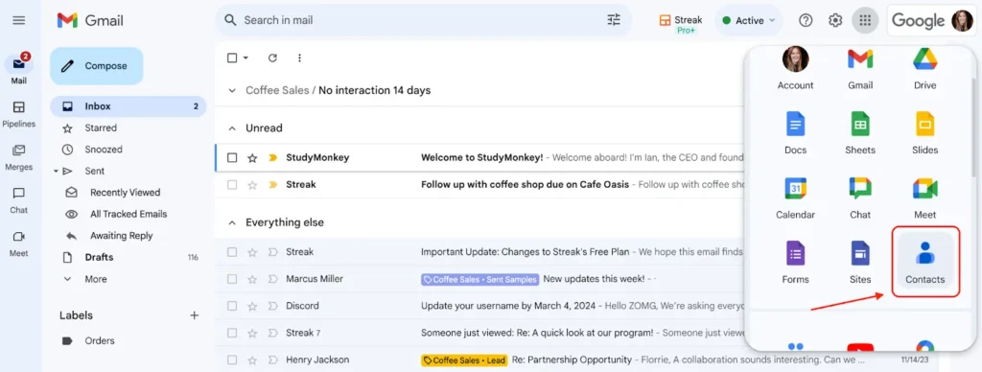Create a new label with plus icon

[x=194, y=315]
